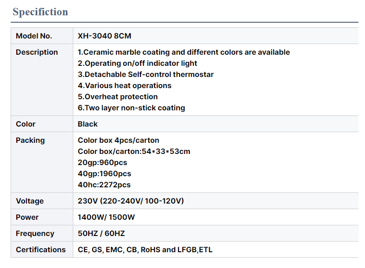Select the voltage value starting with 230V
The height and width of the screenshot is (268, 365).
pos(131,201)
